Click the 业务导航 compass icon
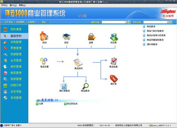 point(5,92)
